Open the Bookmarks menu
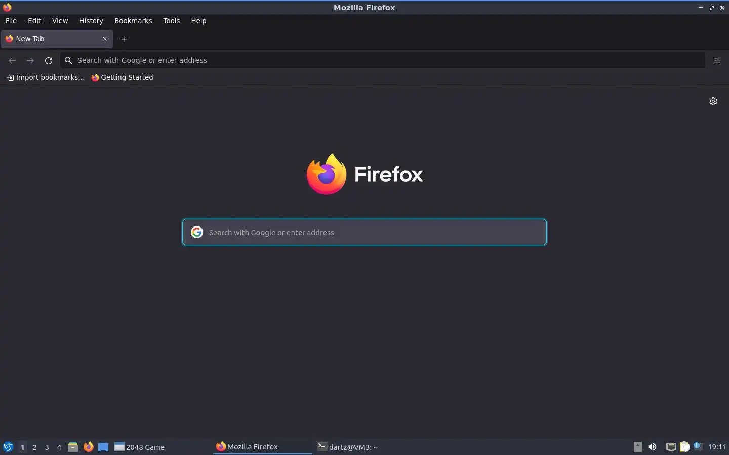This screenshot has height=455, width=729. point(133,21)
